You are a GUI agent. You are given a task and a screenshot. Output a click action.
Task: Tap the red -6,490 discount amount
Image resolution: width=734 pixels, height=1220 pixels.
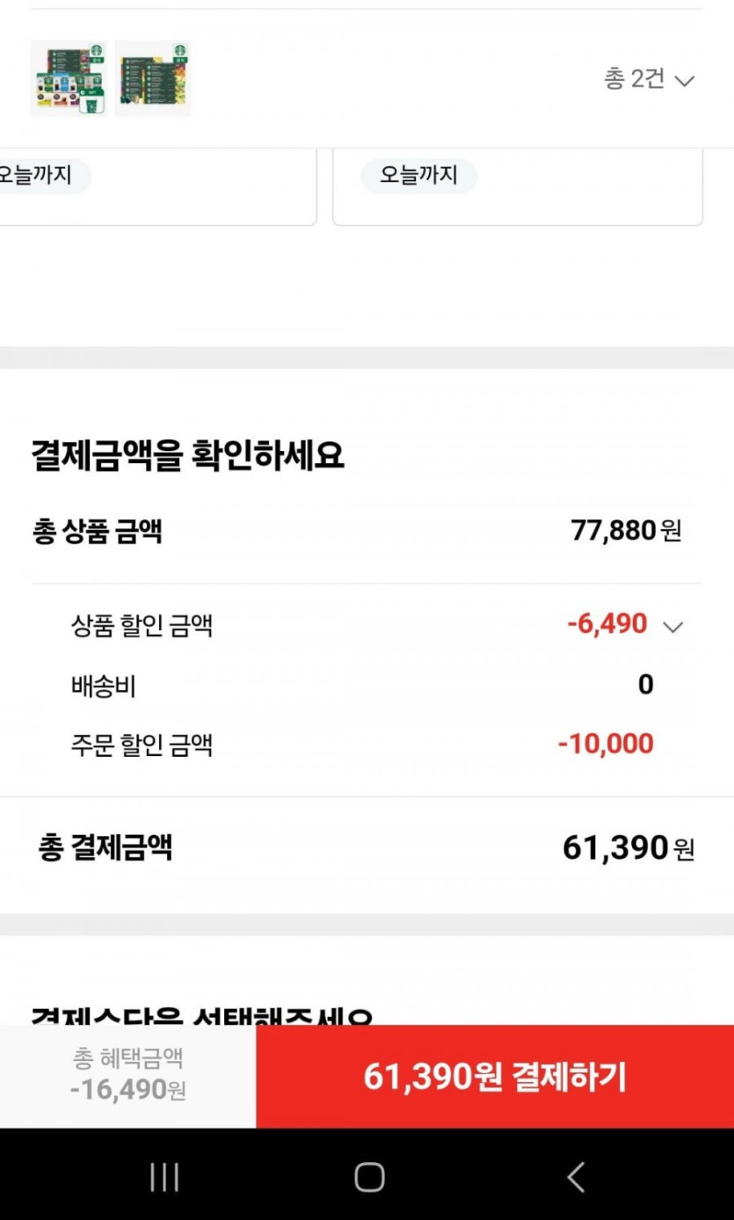tap(607, 624)
